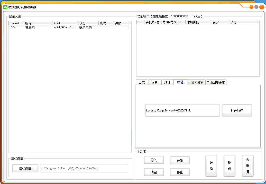Click the gray circle window button
The width and height of the screenshot is (266, 184).
tap(256, 7)
